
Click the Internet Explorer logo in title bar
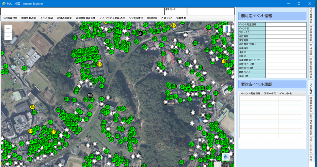pos(4,4)
